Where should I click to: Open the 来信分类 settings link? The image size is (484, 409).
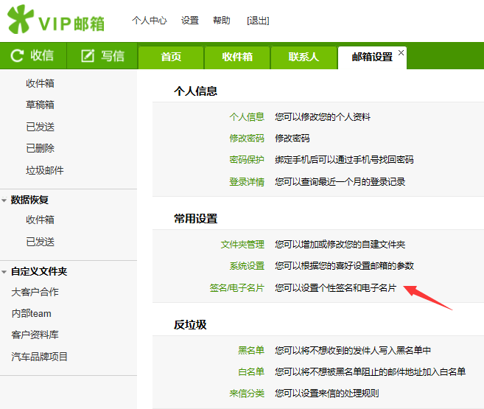(x=247, y=394)
